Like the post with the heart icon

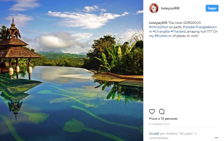point(152,112)
